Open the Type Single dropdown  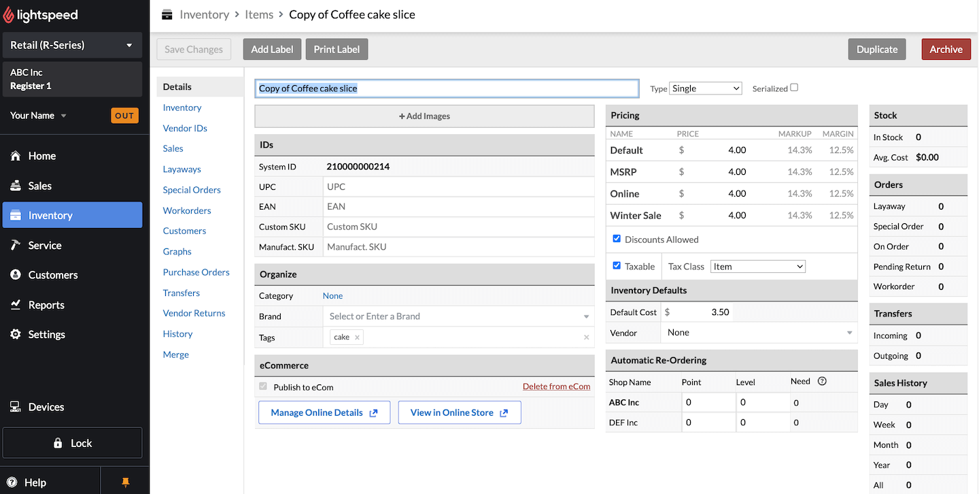tap(705, 88)
